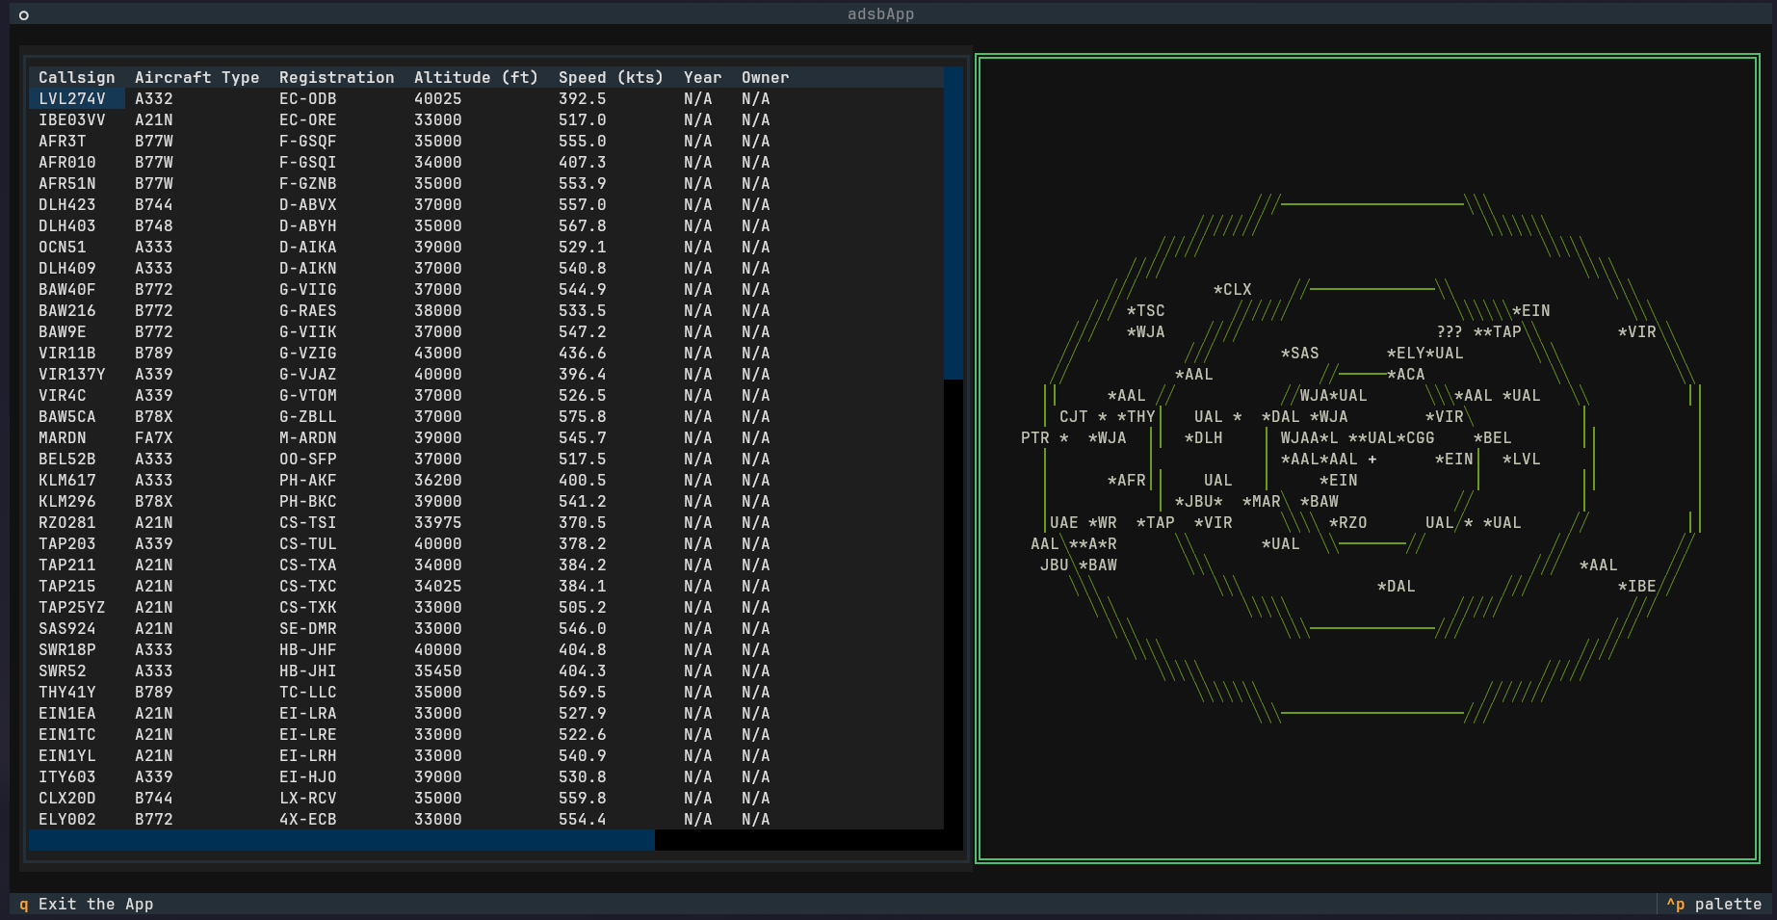The image size is (1777, 920).
Task: Select callsign AFR3T row
Action: pyautogui.click(x=486, y=141)
